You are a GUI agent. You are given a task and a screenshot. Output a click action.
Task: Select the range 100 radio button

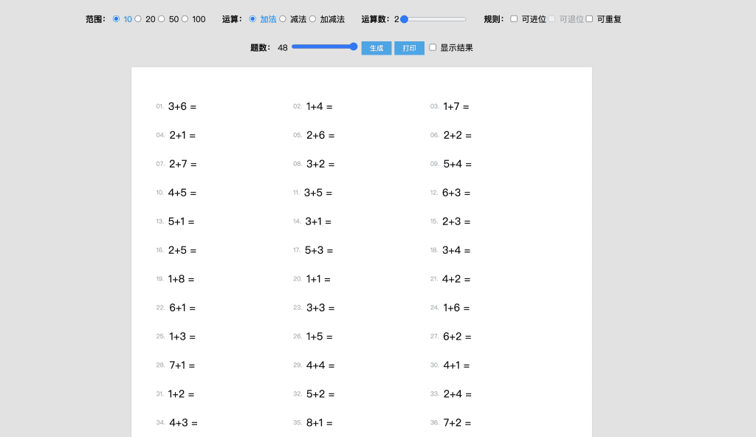point(185,18)
